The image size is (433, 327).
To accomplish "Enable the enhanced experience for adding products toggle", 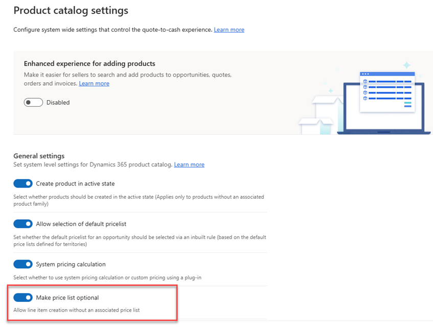I will pyautogui.click(x=33, y=102).
